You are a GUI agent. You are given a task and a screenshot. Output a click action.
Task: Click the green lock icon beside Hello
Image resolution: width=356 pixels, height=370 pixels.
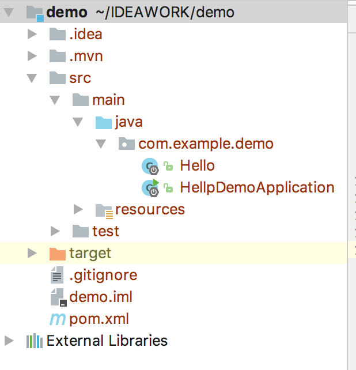(x=168, y=166)
